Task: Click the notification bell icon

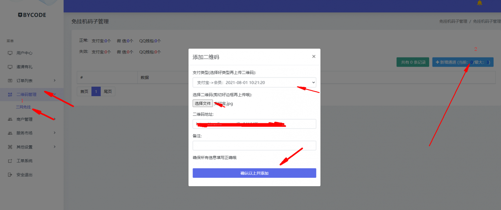Action: coord(479,3)
